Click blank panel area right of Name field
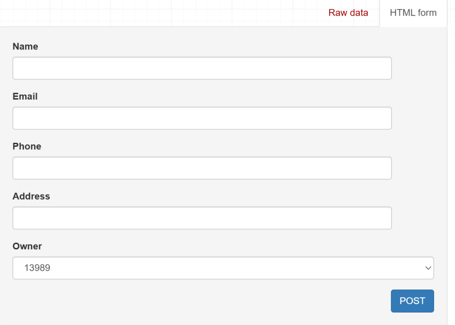The image size is (455, 325). tap(419, 68)
